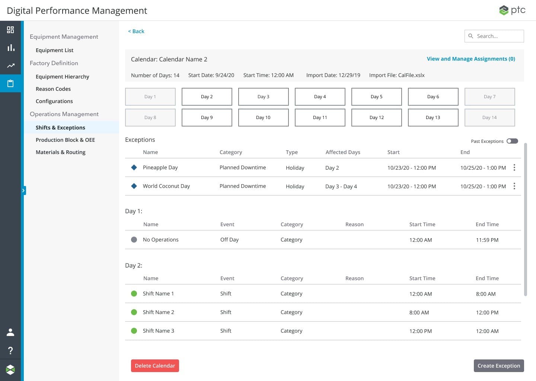Image resolution: width=536 pixels, height=381 pixels.
Task: Click the Import File: CalFile.xslx text
Action: point(397,75)
